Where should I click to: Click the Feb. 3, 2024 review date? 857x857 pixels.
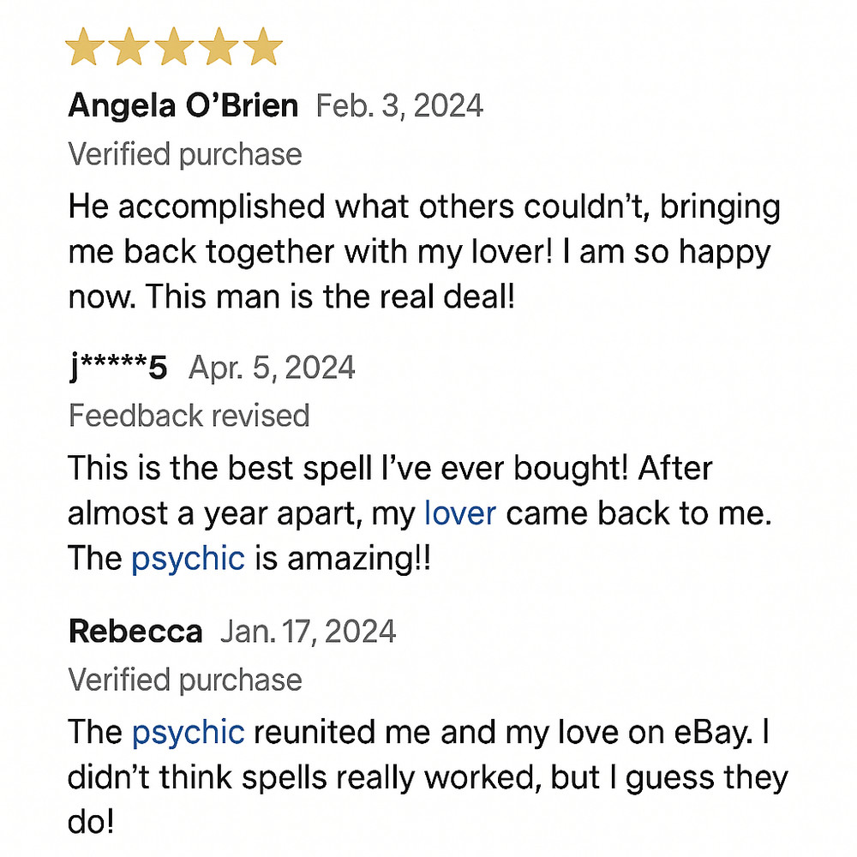pyautogui.click(x=399, y=106)
